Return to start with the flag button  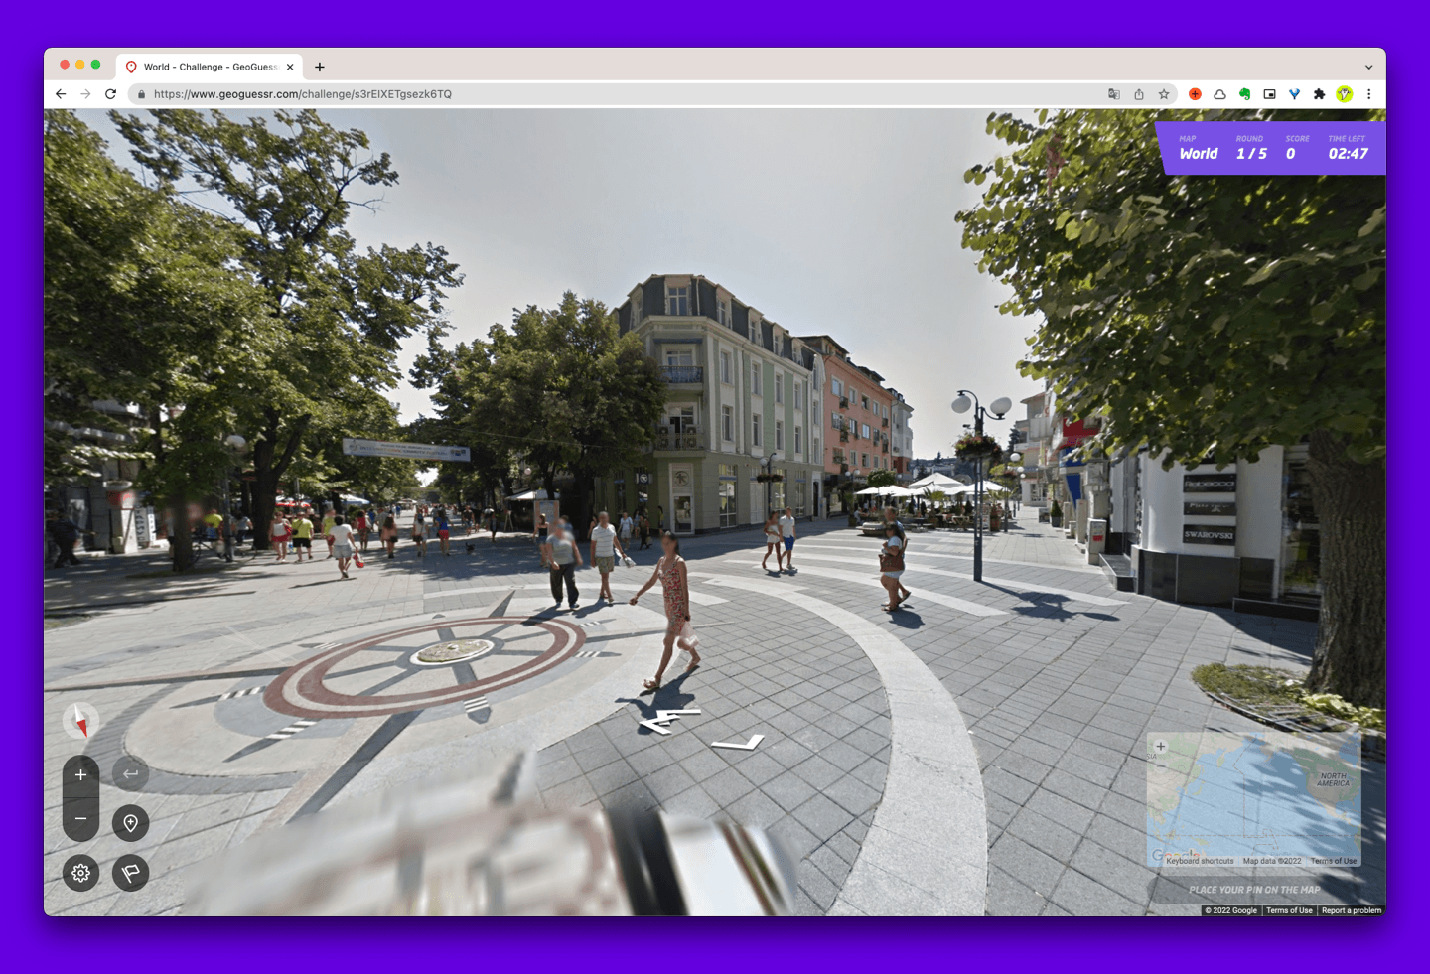[130, 873]
